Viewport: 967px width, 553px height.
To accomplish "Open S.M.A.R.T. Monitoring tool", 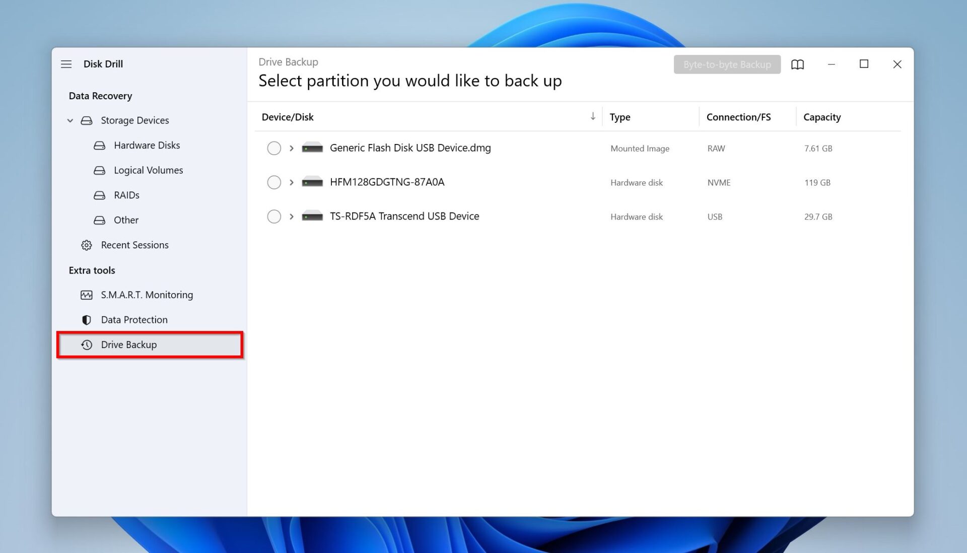I will pos(147,295).
